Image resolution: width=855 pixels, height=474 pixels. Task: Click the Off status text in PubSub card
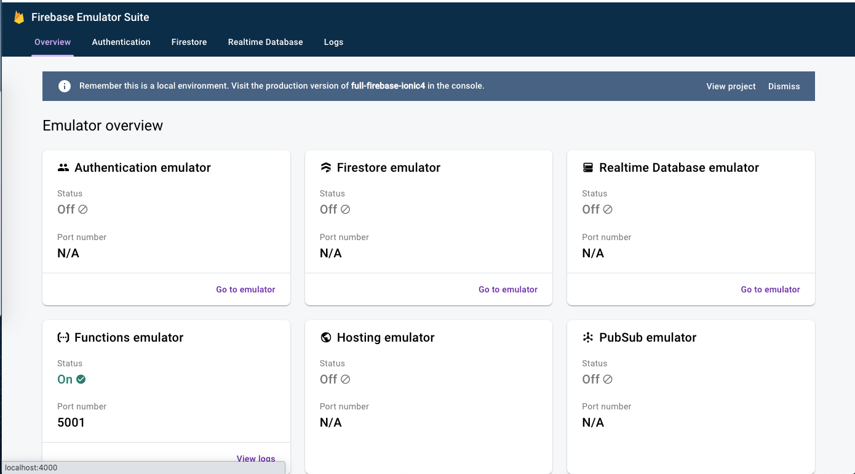point(591,379)
